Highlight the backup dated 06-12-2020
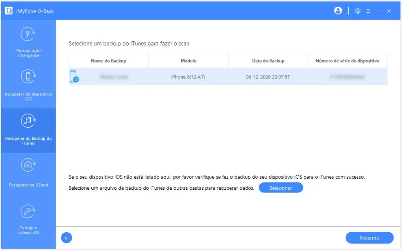Screen dimensions: 403x251 tap(268, 77)
